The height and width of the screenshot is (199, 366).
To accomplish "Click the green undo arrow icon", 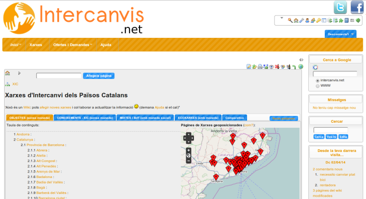I will tap(294, 67).
